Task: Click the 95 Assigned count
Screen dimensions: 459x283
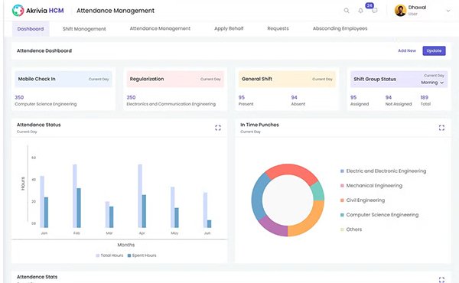Action: (x=353, y=97)
